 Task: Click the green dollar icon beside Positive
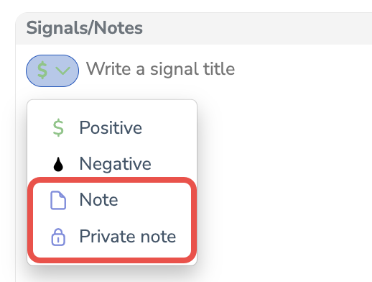click(58, 128)
